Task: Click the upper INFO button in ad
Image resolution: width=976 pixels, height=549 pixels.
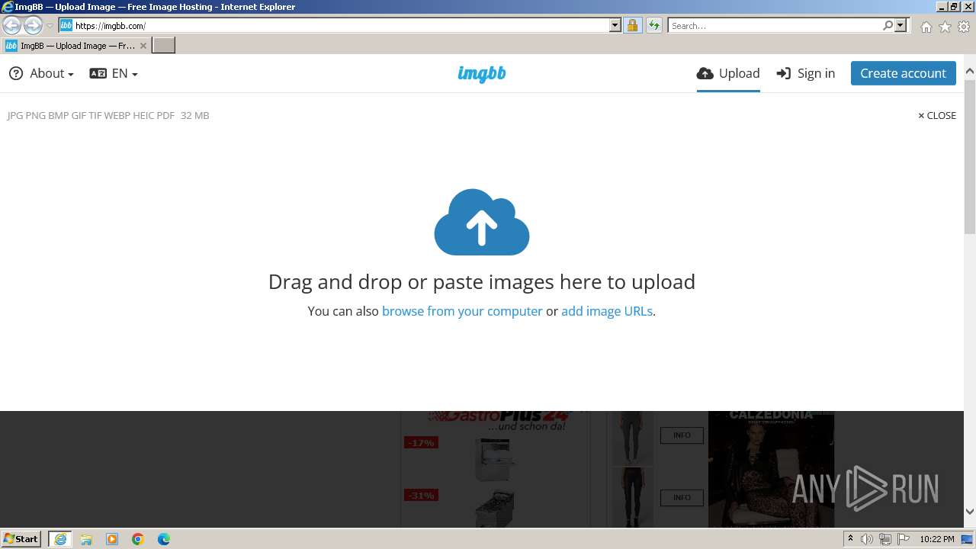Action: pyautogui.click(x=682, y=435)
